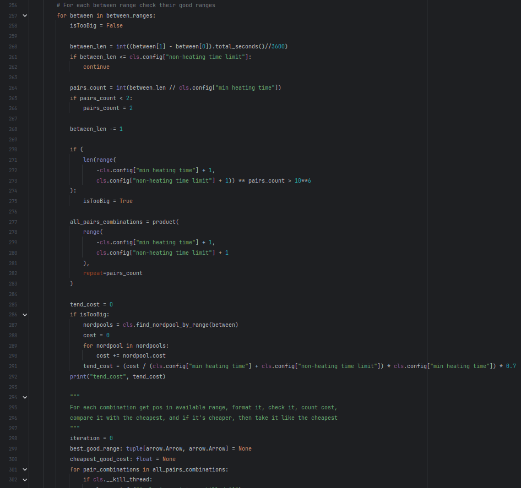521x488 pixels.
Task: Click the comment 'For each between range' line
Action: pyautogui.click(x=136, y=6)
